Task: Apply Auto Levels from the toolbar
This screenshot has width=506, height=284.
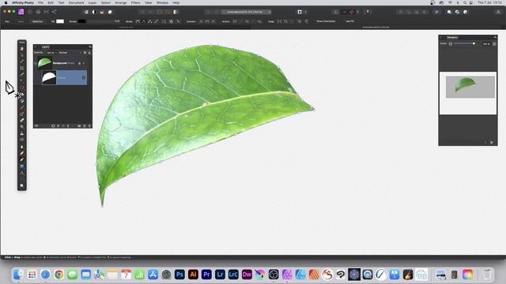Action: [86, 12]
